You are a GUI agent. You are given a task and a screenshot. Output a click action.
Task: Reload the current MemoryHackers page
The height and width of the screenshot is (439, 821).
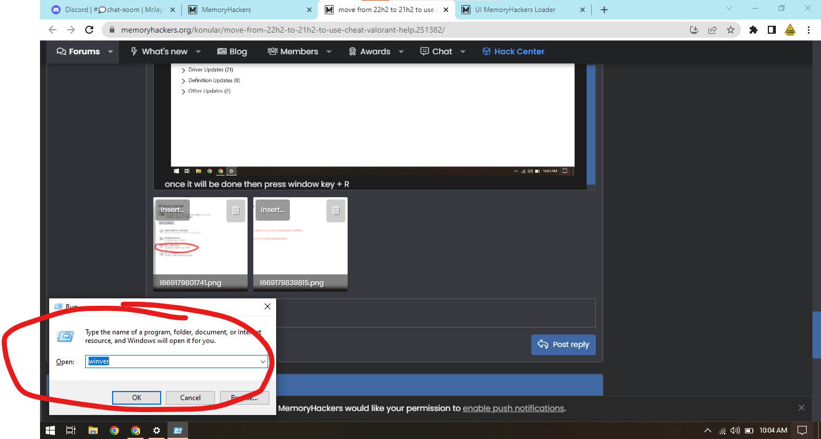tap(89, 30)
